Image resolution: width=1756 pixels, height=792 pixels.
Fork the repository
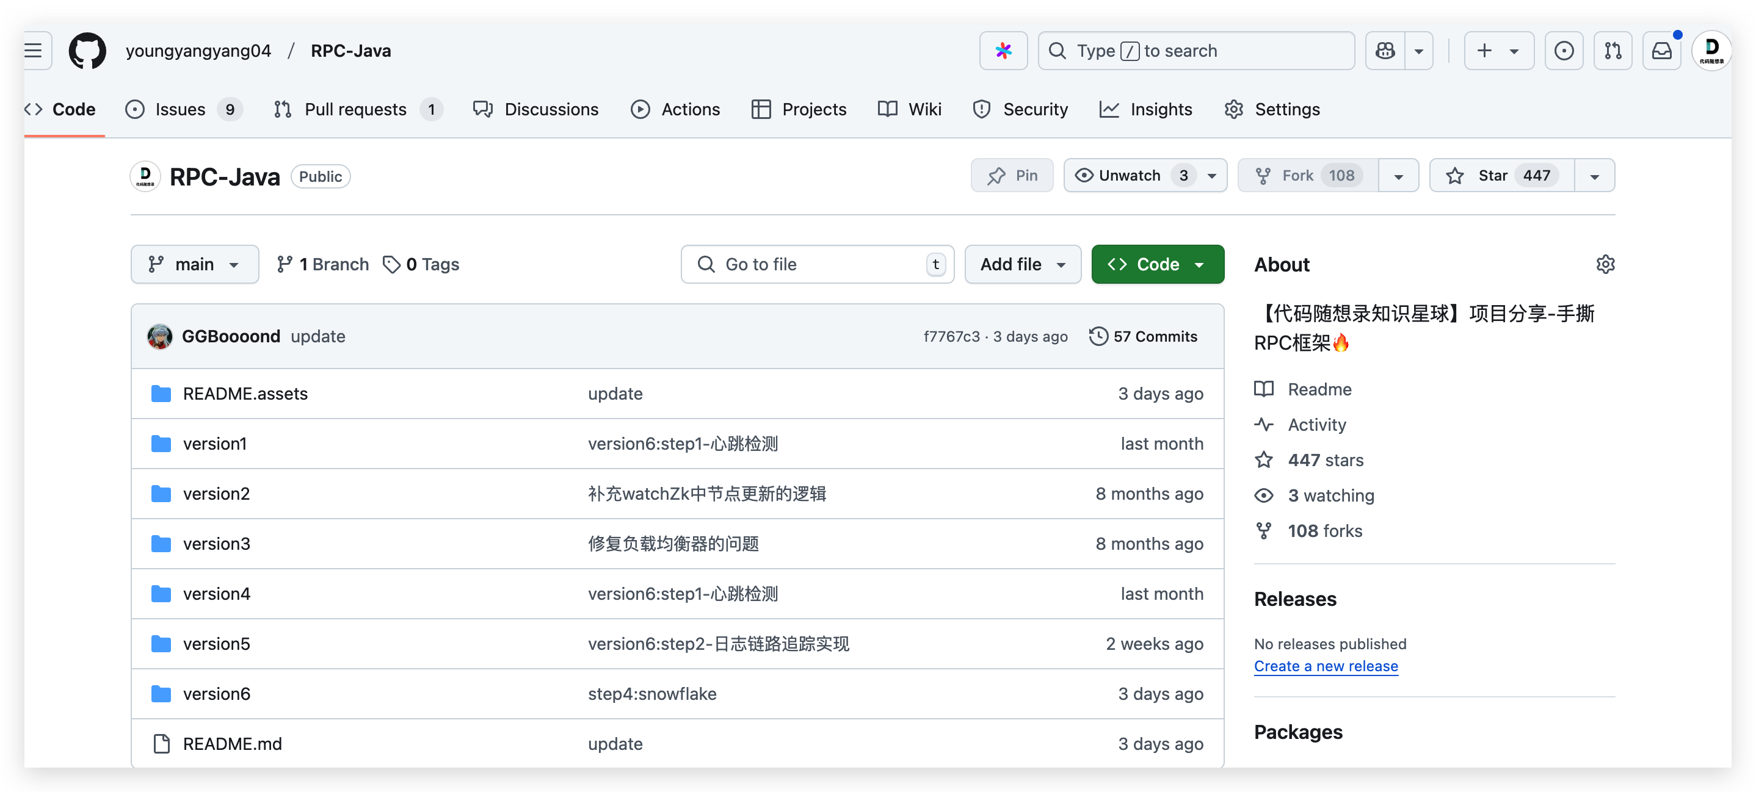click(1308, 176)
